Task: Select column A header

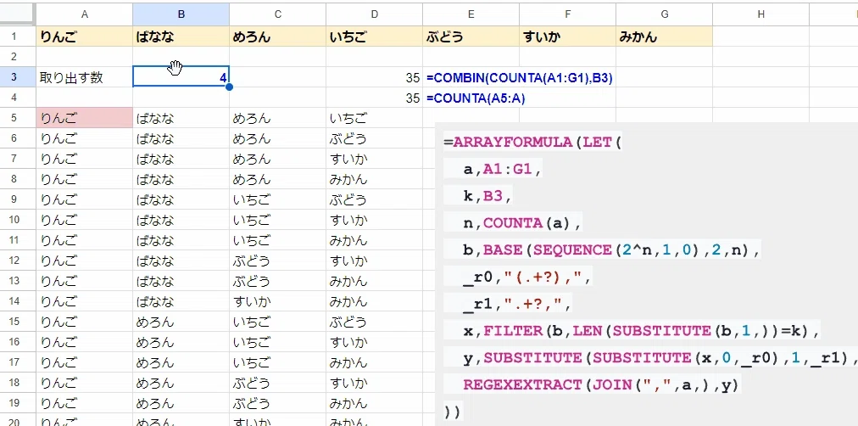Action: pos(84,14)
